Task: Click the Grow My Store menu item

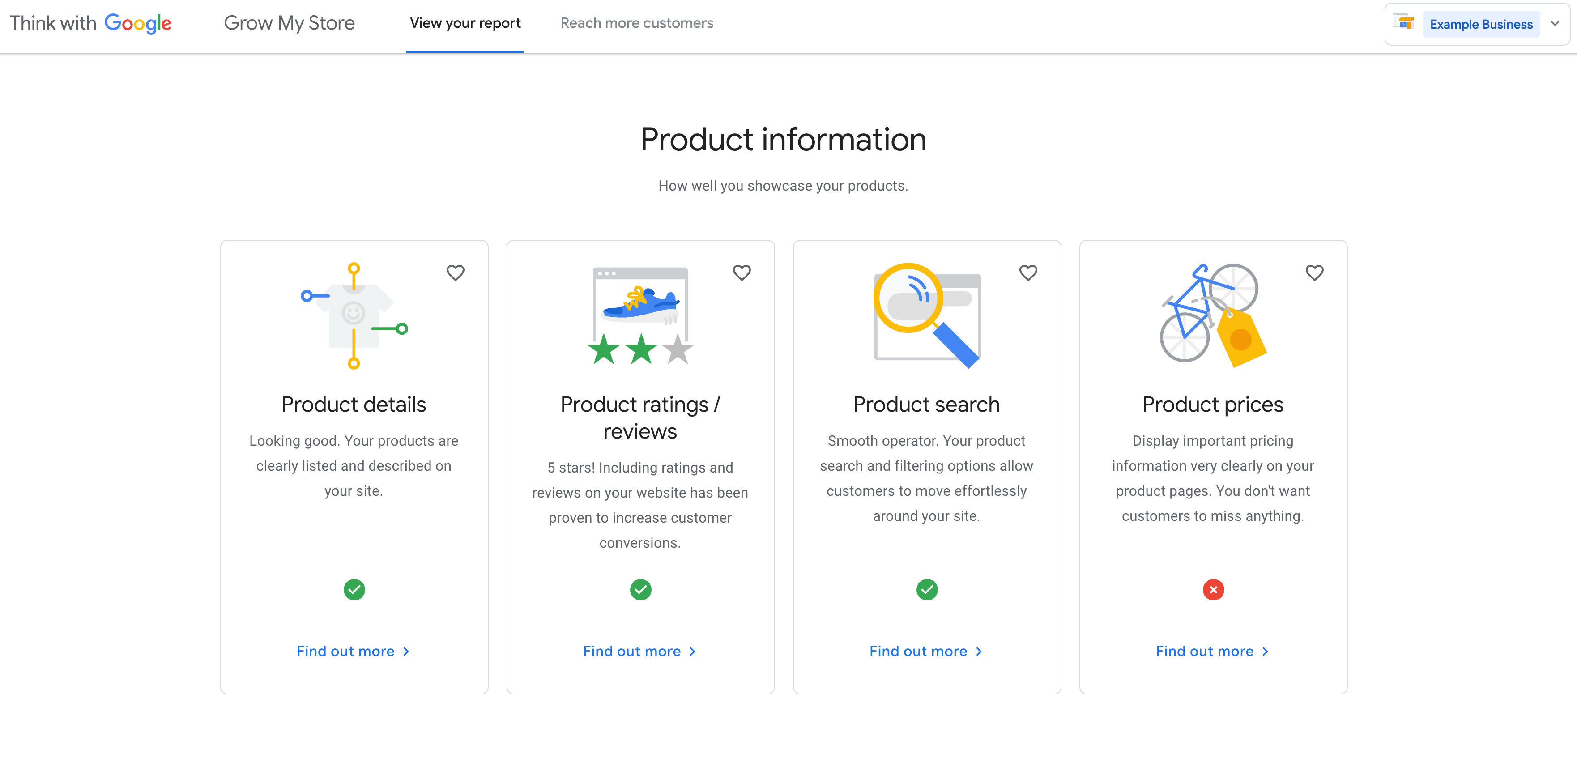Action: click(x=291, y=22)
